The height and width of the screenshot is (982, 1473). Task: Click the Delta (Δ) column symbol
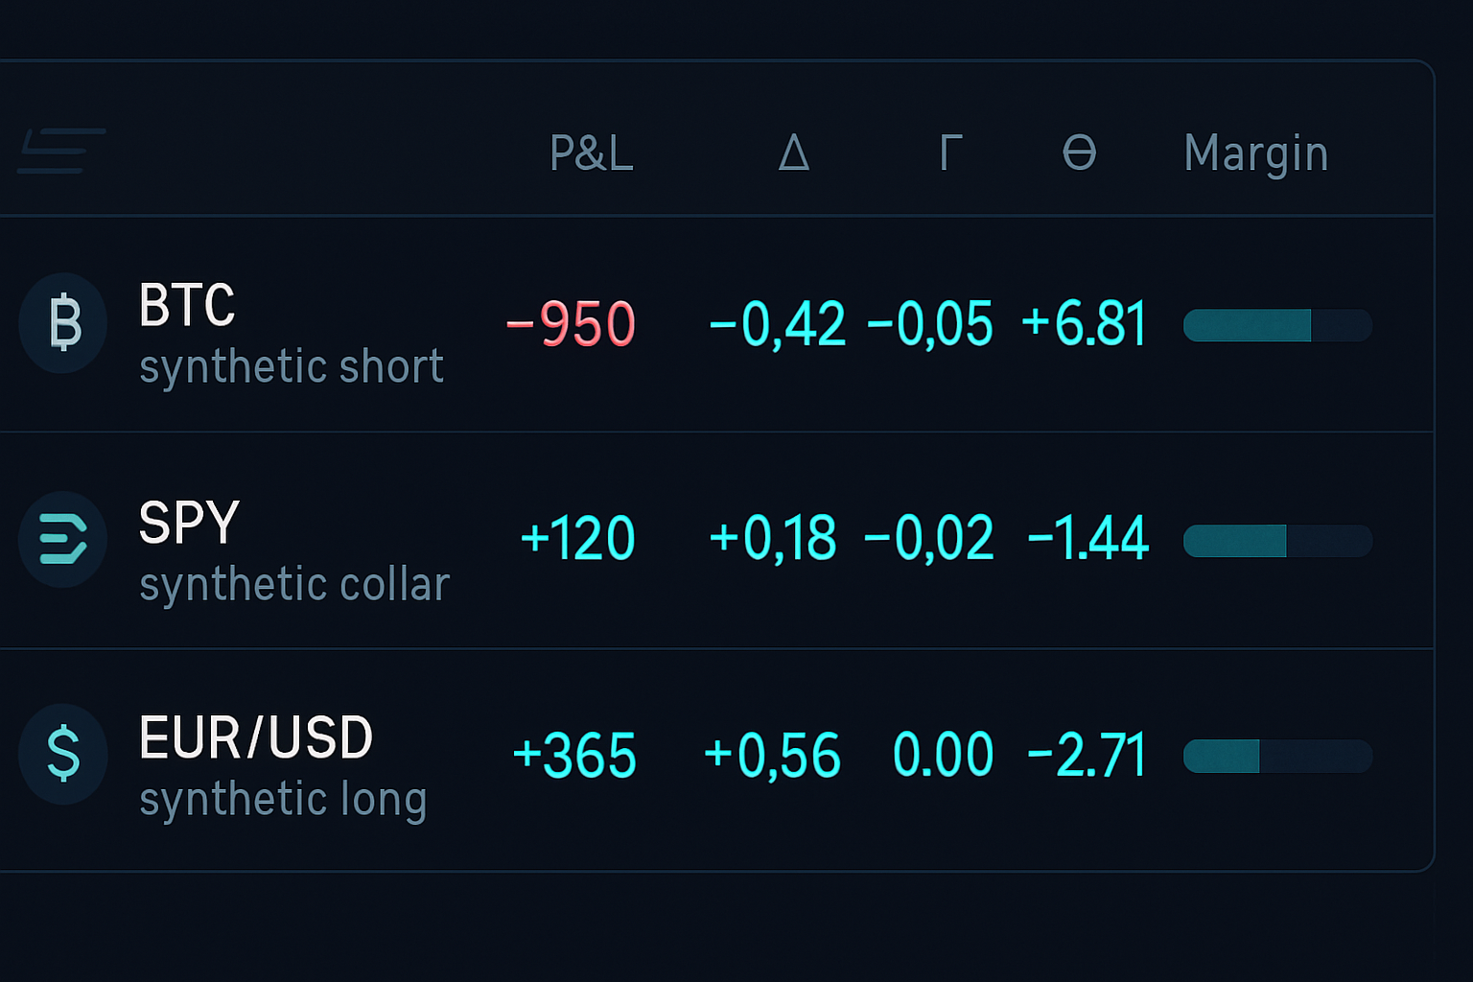pyautogui.click(x=792, y=153)
